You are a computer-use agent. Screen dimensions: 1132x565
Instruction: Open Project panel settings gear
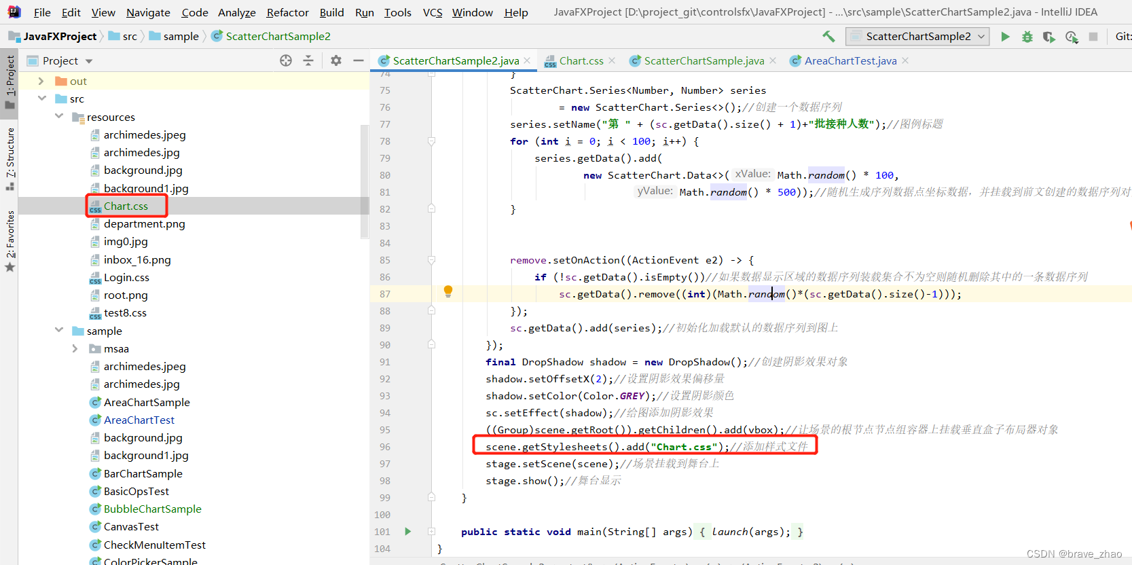[x=336, y=60]
